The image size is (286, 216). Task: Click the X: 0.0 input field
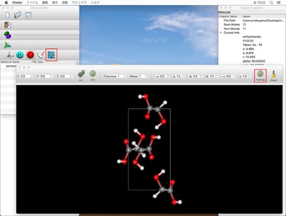(23, 76)
